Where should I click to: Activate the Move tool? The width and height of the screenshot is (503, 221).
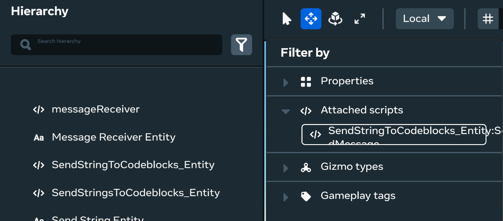(311, 19)
